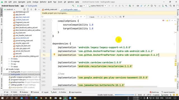Collapse the Gradle Scripts node
Screen dimensions: 179x100
tap(4, 69)
